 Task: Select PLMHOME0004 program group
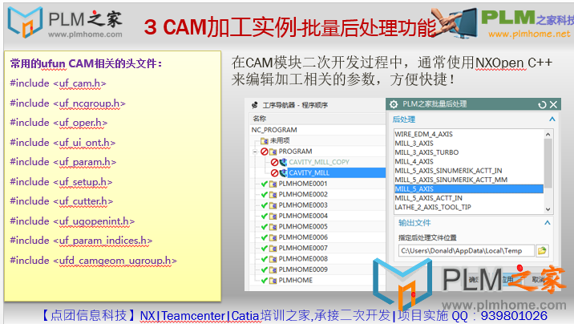click(303, 216)
